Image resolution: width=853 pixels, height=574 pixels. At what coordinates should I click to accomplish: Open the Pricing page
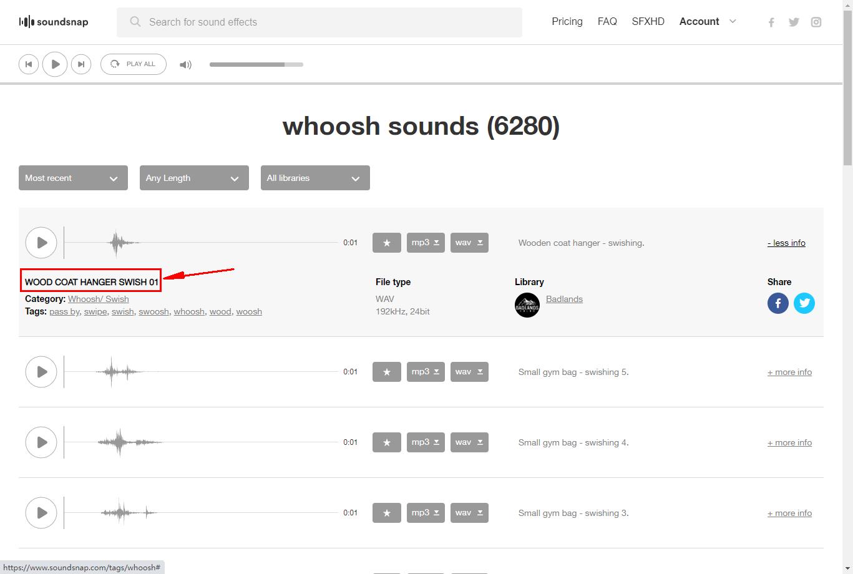point(567,22)
